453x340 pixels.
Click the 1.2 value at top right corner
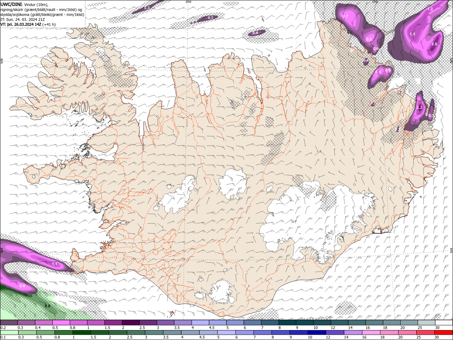click(430, 9)
